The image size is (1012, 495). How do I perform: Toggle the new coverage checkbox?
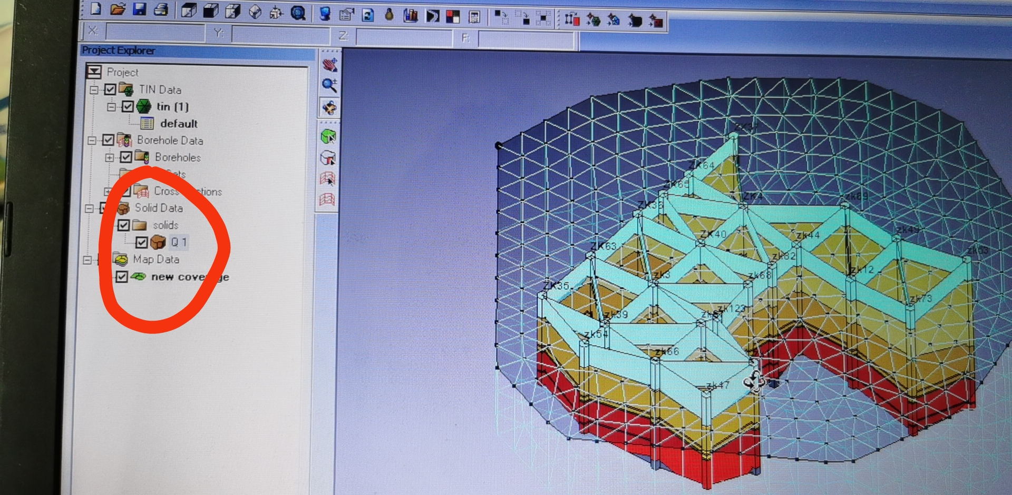[x=122, y=276]
